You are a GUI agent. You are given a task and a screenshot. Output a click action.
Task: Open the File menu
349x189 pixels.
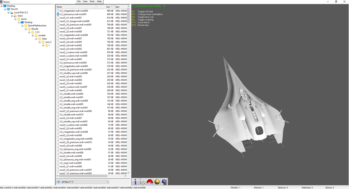coord(79,2)
